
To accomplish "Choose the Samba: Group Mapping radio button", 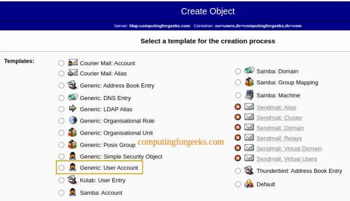I will pos(238,82).
